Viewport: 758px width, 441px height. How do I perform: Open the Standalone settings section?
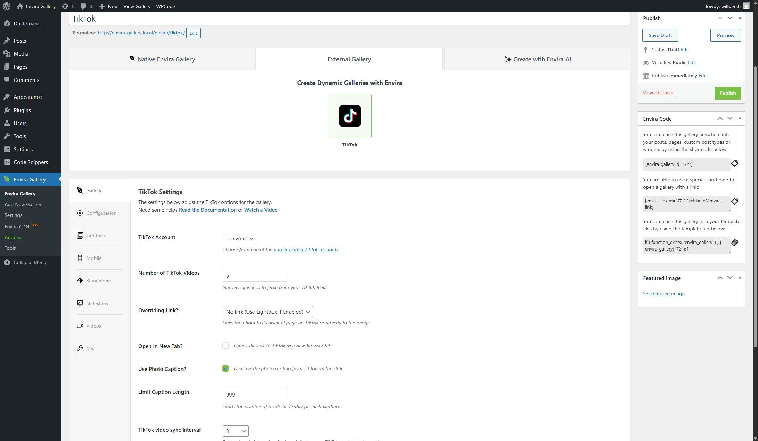tap(98, 281)
